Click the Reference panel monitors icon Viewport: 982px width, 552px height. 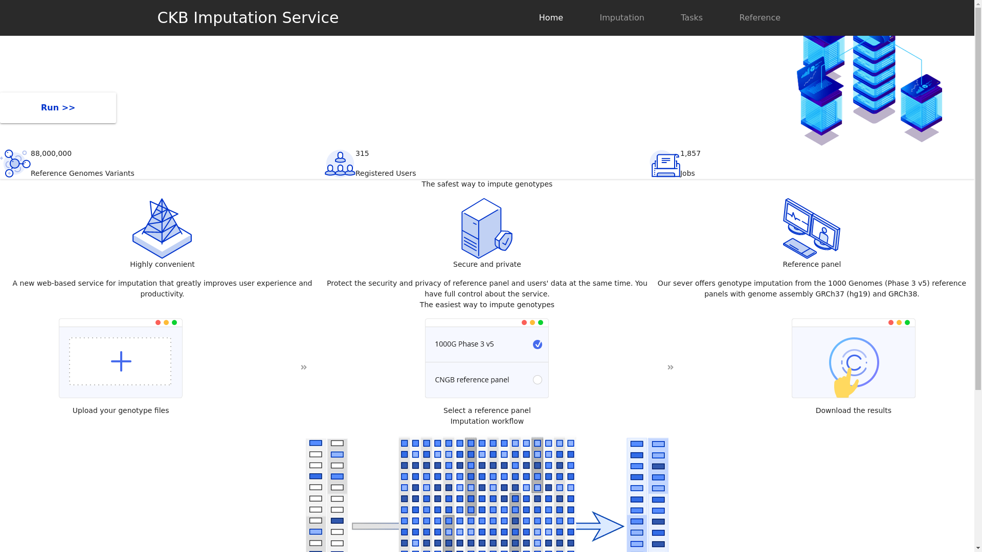812,228
